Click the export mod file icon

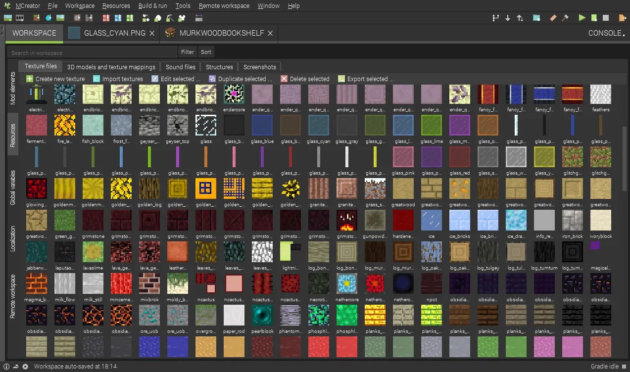(x=623, y=18)
